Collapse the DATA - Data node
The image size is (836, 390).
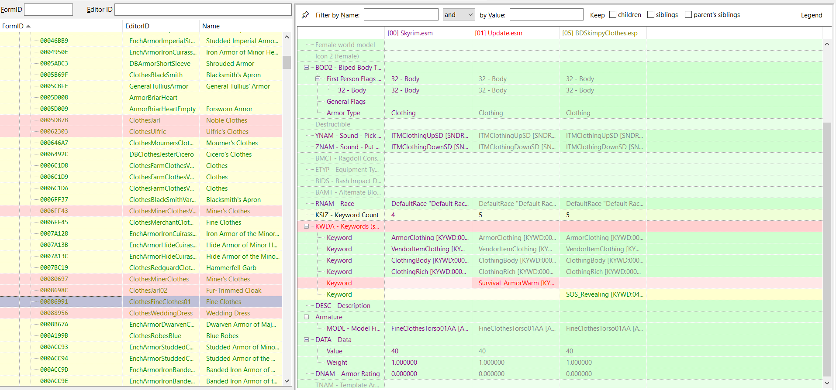pos(307,340)
